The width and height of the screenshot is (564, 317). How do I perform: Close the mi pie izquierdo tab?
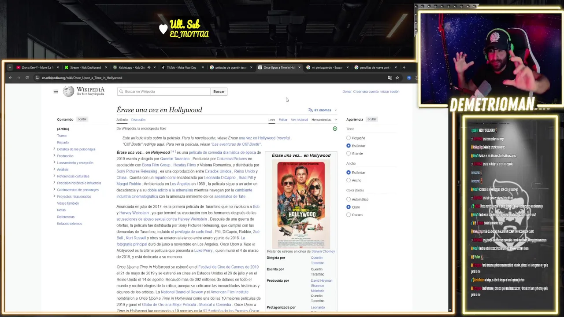(348, 67)
